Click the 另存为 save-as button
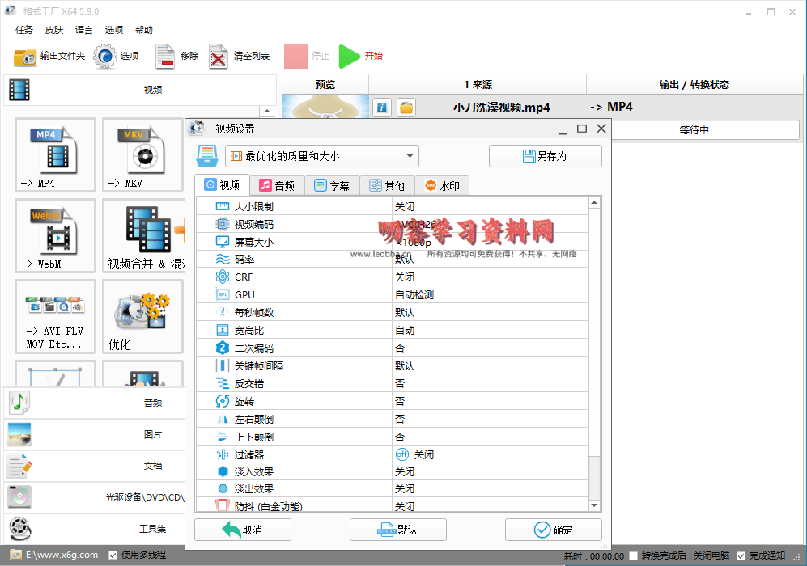This screenshot has height=566, width=807. point(545,156)
